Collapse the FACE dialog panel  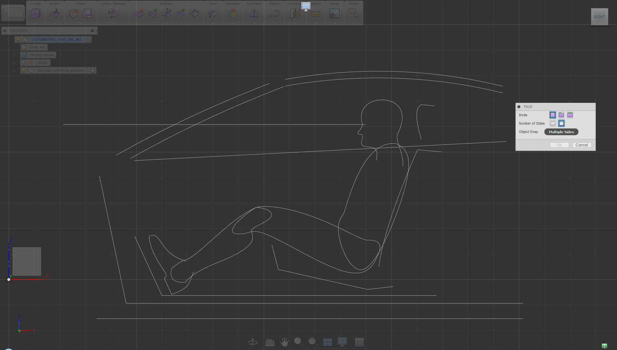point(519,107)
